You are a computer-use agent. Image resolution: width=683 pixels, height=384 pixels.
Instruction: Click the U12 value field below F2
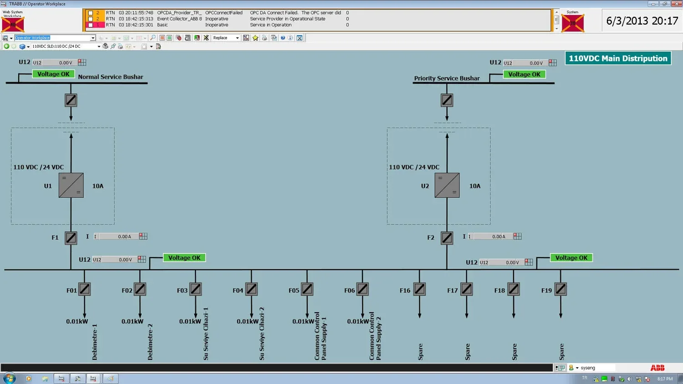click(x=501, y=263)
